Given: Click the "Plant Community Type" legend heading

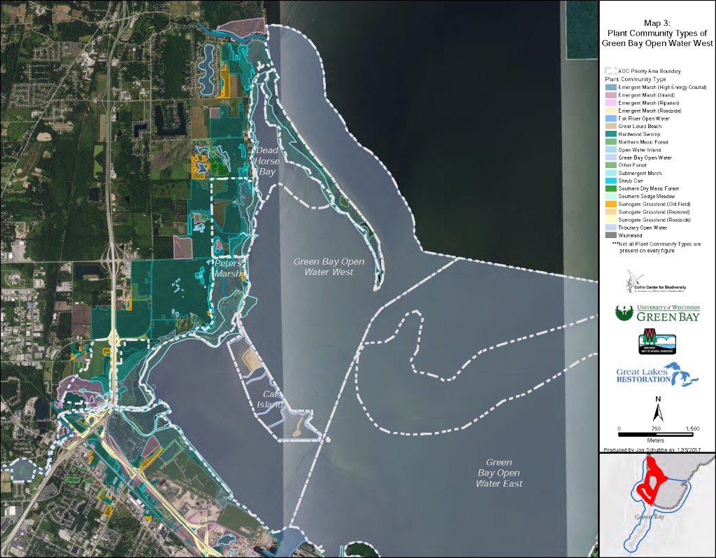Looking at the screenshot, I should [x=635, y=79].
